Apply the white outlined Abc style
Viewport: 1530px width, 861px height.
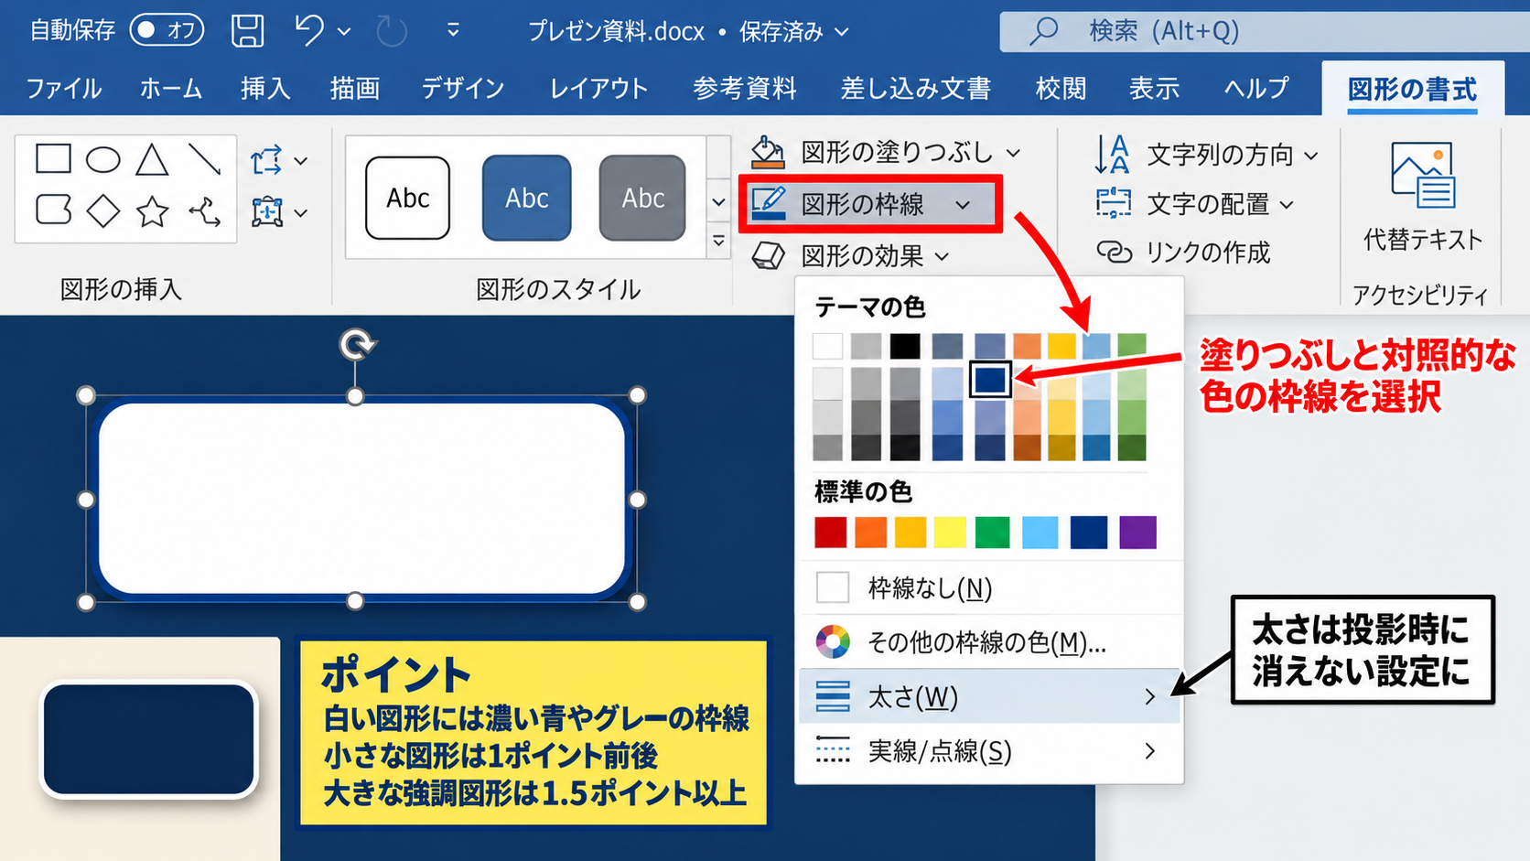point(407,198)
